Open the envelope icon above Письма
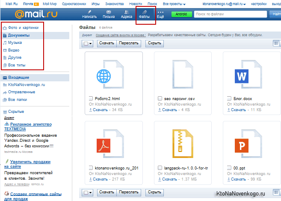The height and width of the screenshot is (201, 281). (x=108, y=12)
